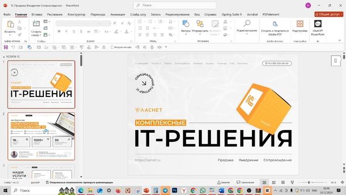Click the Поиск search box in title bar
This screenshot has width=346, height=195.
[x=175, y=5]
